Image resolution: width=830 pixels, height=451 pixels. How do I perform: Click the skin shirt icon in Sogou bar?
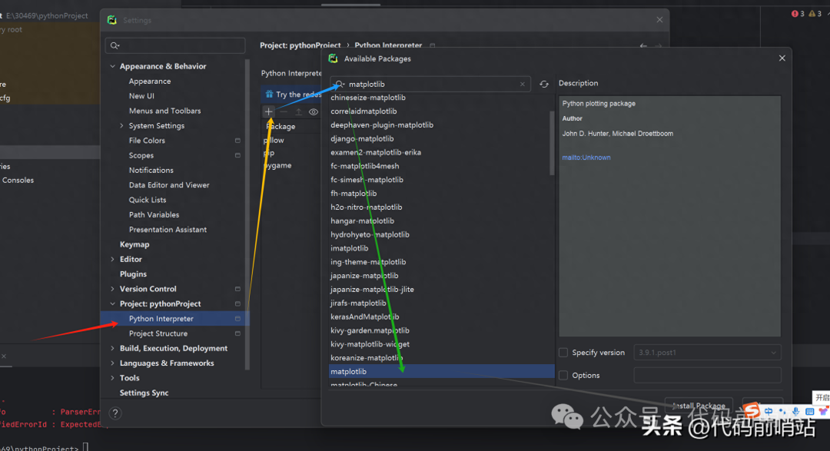pos(823,411)
